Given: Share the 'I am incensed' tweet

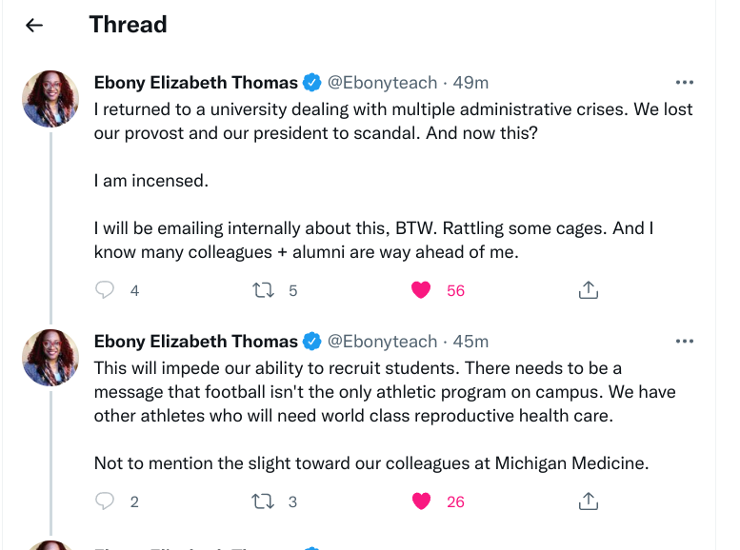Looking at the screenshot, I should [589, 290].
